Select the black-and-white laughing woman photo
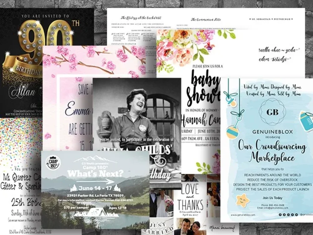Image resolution: width=313 pixels, height=235 pixels. (137, 114)
